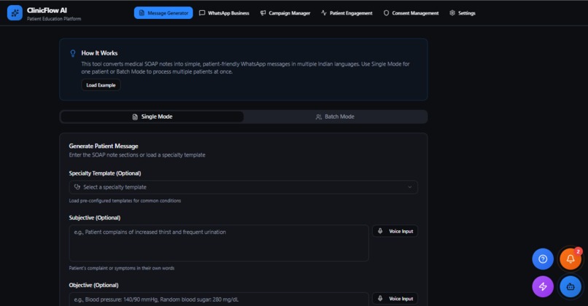Click the ClinicFlow AI sparkle logo icon

pos(15,12)
